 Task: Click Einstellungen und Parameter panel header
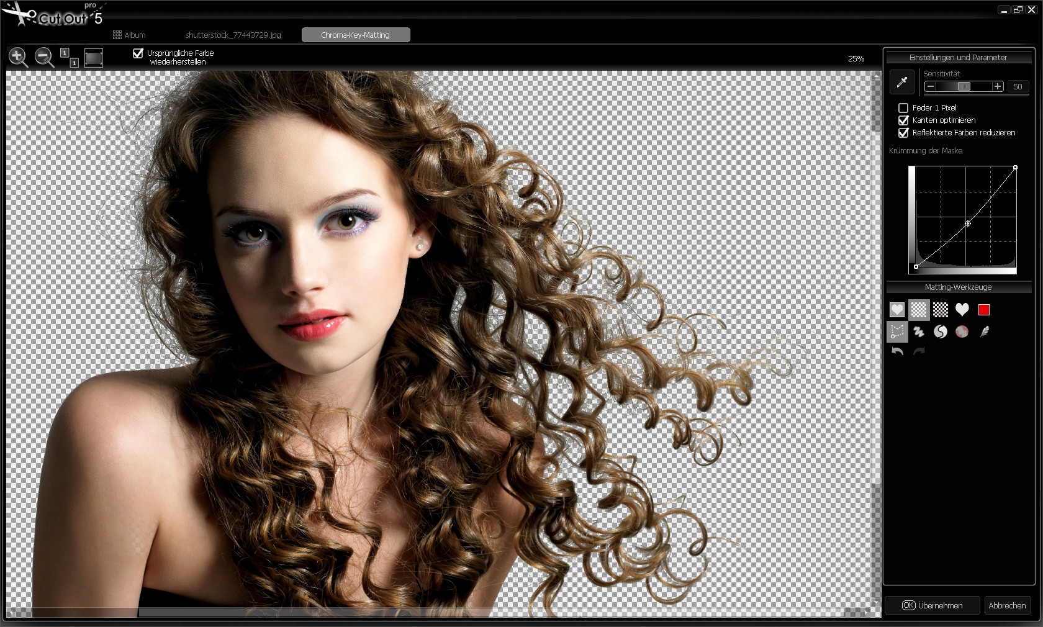point(959,58)
